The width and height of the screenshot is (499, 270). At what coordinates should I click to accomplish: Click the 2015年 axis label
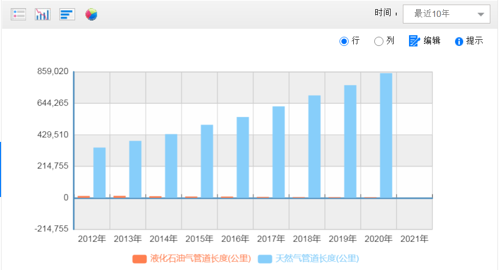tap(199, 239)
